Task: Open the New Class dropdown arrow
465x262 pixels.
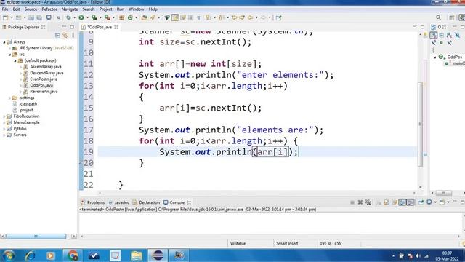Action: tap(136, 17)
